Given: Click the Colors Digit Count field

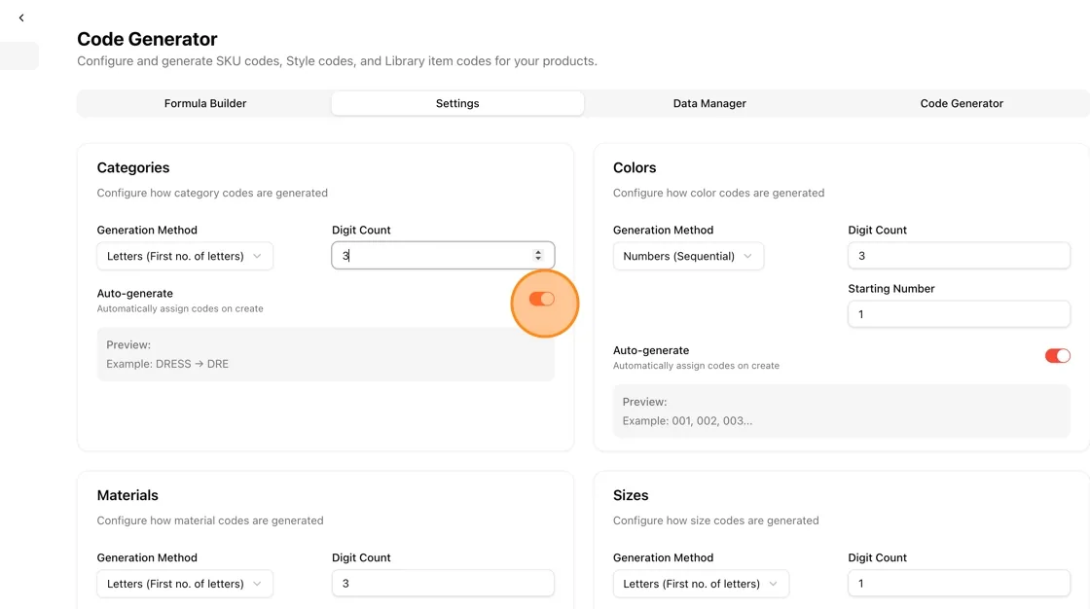Looking at the screenshot, I should [x=959, y=256].
